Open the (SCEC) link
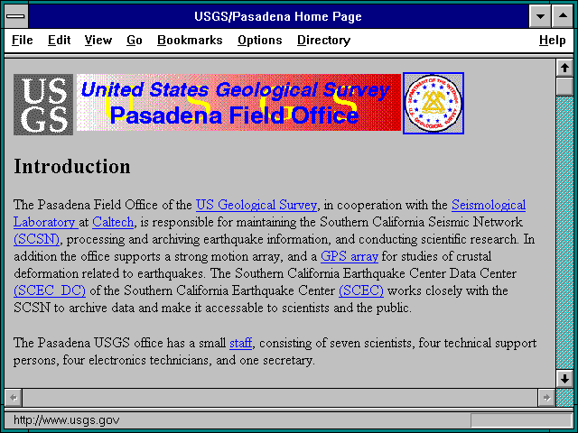Image resolution: width=578 pixels, height=433 pixels. click(x=361, y=290)
